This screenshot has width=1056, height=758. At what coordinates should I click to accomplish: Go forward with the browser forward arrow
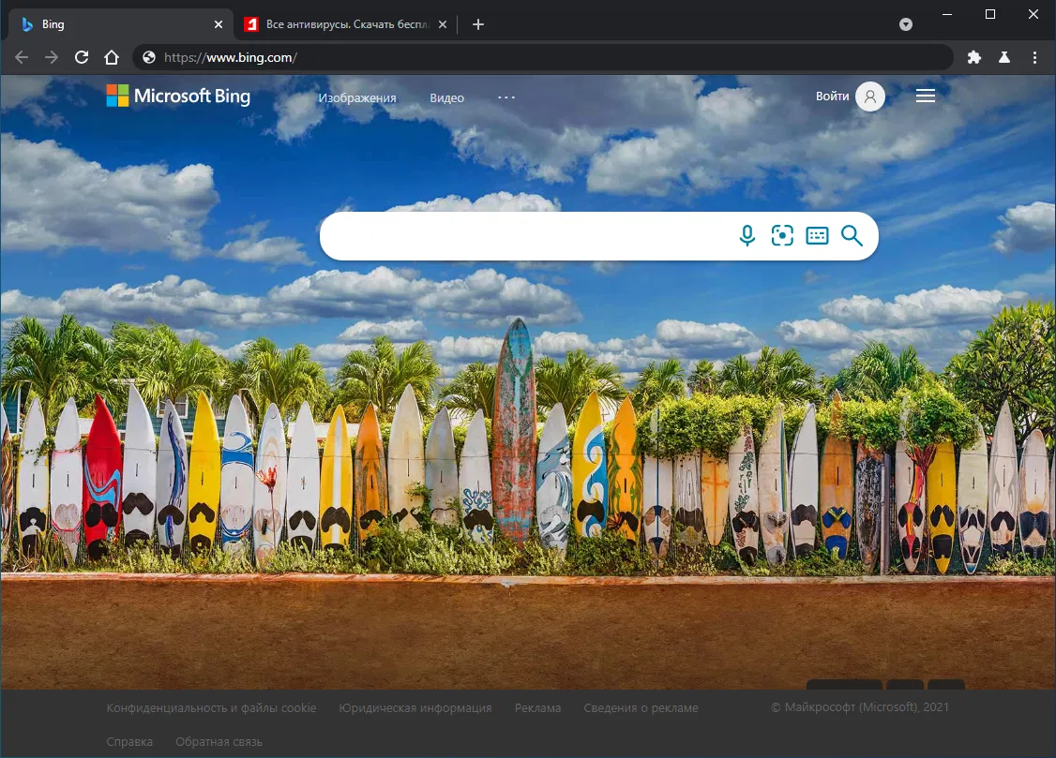(52, 58)
